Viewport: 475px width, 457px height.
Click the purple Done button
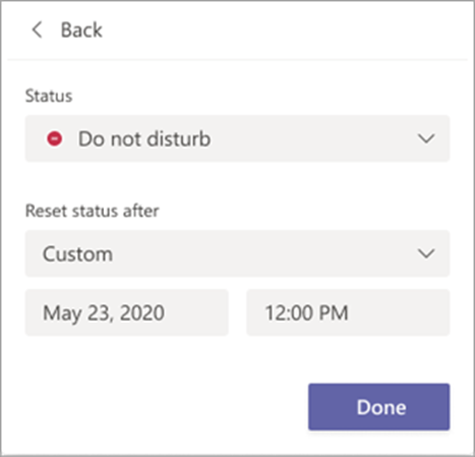tap(379, 406)
